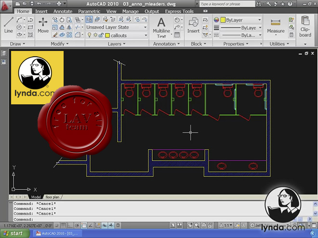Click the Fillet tool icon
Image resolution: width=318 pixels, height=238 pixels.
[78, 35]
